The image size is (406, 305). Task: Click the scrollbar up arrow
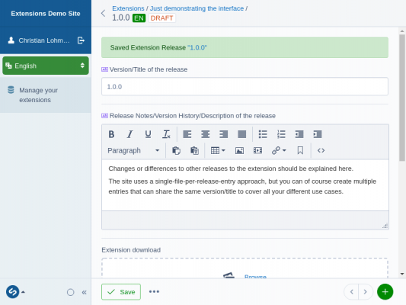point(402,31)
